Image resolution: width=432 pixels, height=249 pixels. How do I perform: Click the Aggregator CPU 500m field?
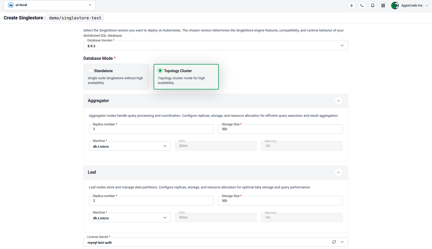click(x=216, y=146)
